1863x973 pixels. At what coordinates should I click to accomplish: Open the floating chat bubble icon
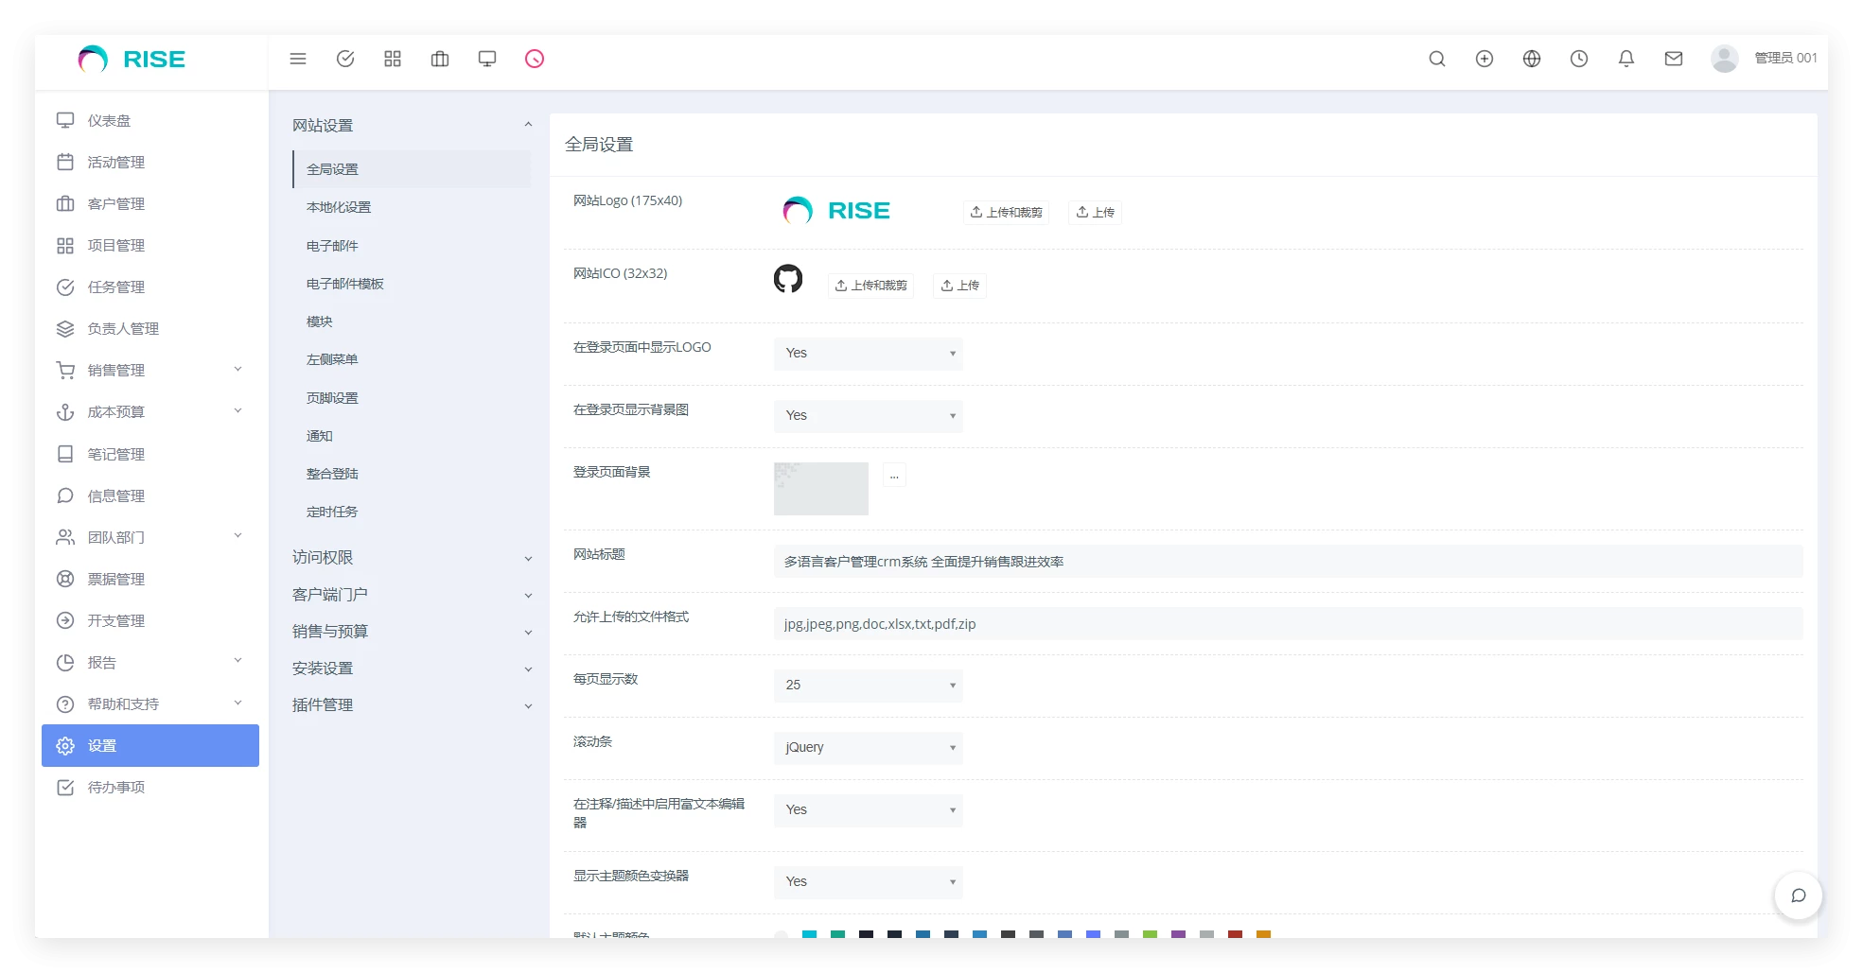click(x=1798, y=895)
